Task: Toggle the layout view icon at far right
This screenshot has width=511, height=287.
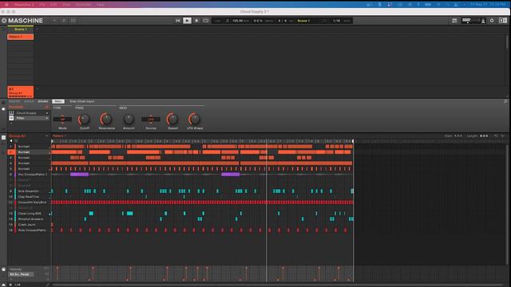Action: 503,21
